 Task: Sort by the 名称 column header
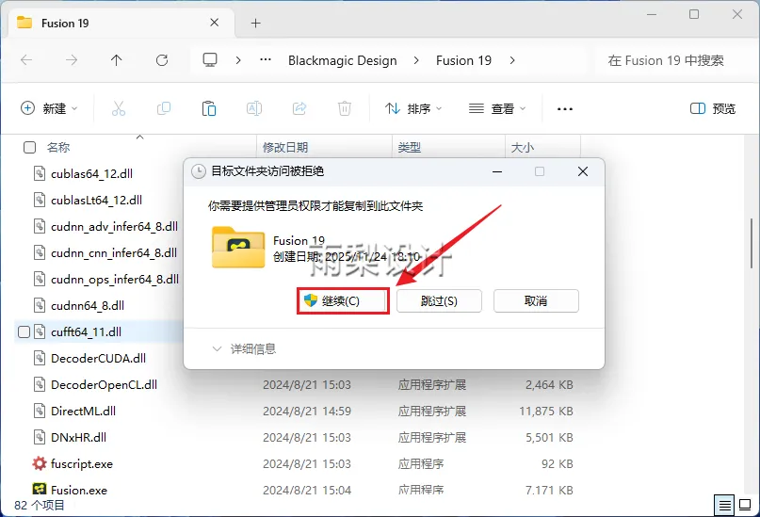point(58,147)
